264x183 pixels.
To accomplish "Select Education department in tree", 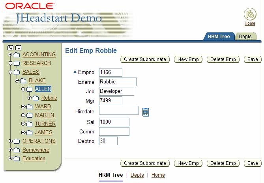I will click(x=34, y=159).
